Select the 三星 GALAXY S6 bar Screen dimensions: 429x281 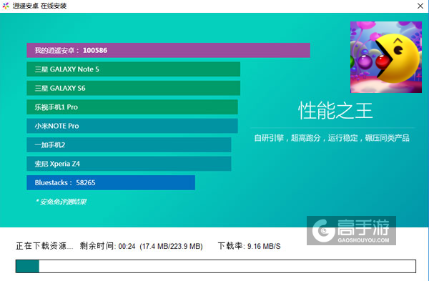tap(134, 88)
